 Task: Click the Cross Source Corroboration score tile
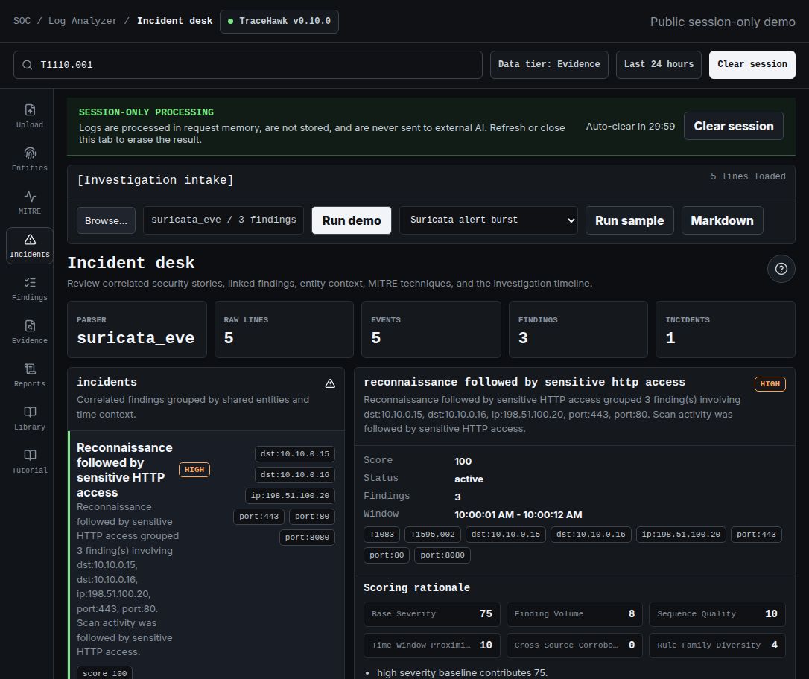pyautogui.click(x=574, y=645)
